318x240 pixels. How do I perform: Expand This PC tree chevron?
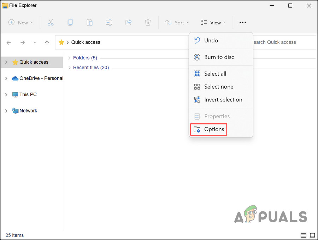point(6,94)
